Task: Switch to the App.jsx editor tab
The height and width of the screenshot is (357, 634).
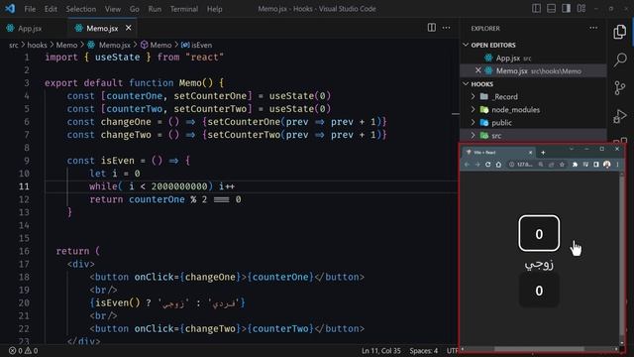Action: [x=30, y=28]
